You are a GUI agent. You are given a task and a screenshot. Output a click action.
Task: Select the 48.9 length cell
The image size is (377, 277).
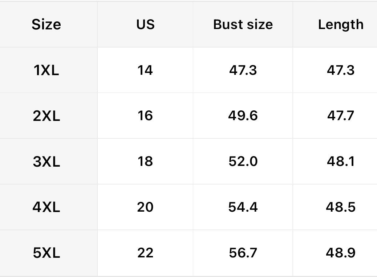[x=340, y=253]
